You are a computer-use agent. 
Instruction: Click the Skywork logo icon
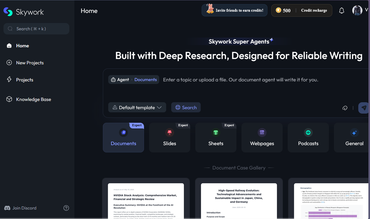(8, 12)
